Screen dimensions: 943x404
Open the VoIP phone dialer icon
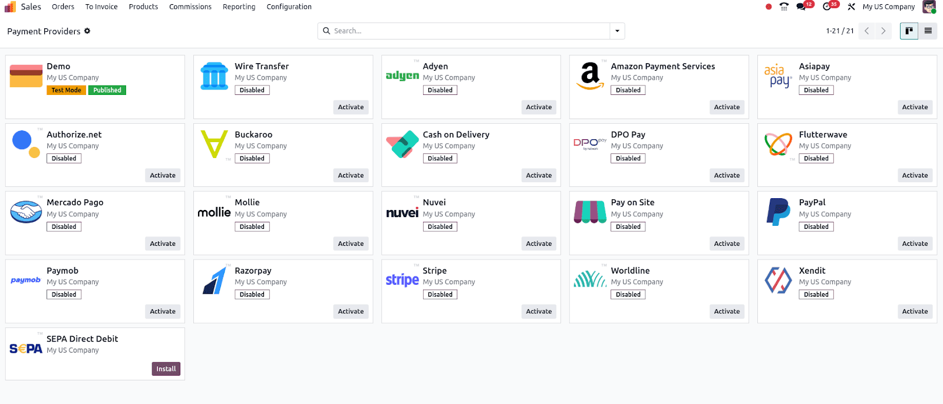784,7
